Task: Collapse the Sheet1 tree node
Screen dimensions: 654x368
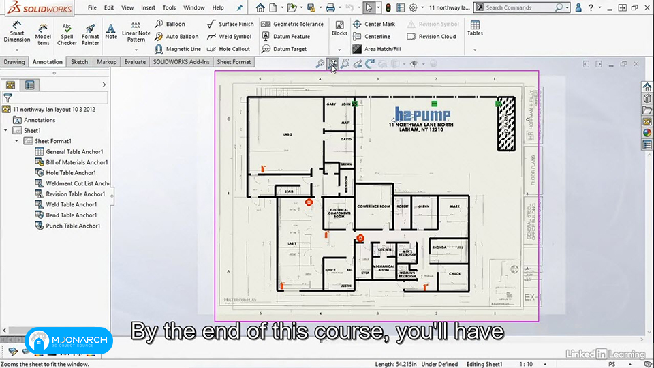Action: (x=6, y=131)
